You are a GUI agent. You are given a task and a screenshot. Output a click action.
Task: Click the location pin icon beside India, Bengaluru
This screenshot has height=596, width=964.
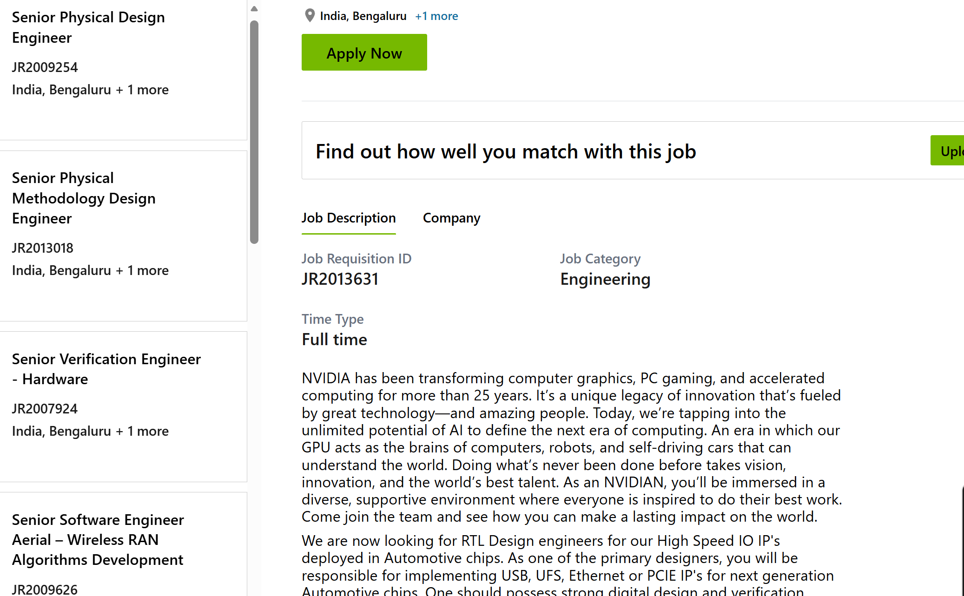point(310,16)
